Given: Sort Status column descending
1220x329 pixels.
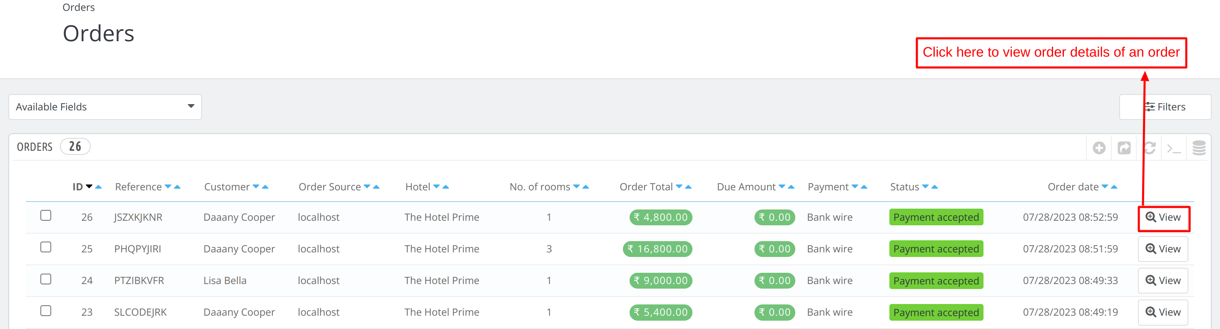Looking at the screenshot, I should point(926,187).
